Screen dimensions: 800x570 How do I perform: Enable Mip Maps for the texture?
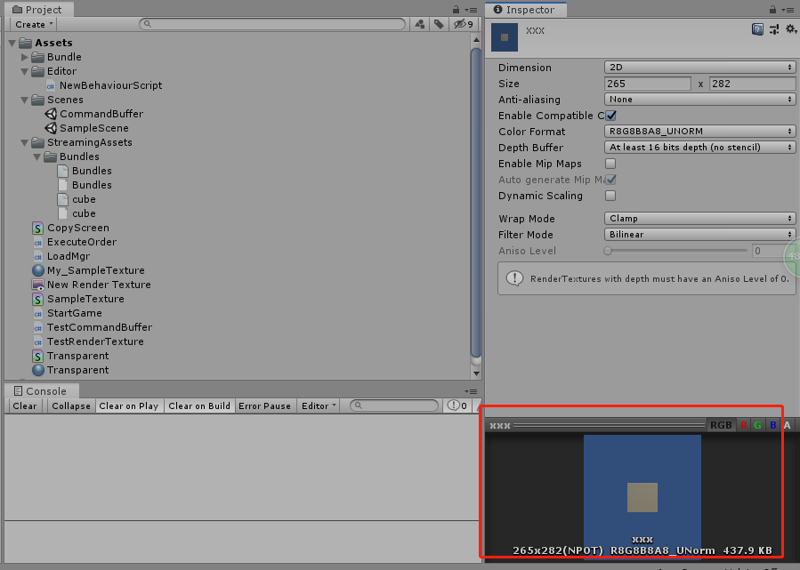610,164
